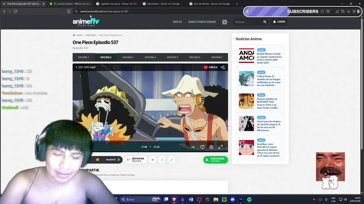
Task: Click the LOGIN button
Action: [x=279, y=22]
